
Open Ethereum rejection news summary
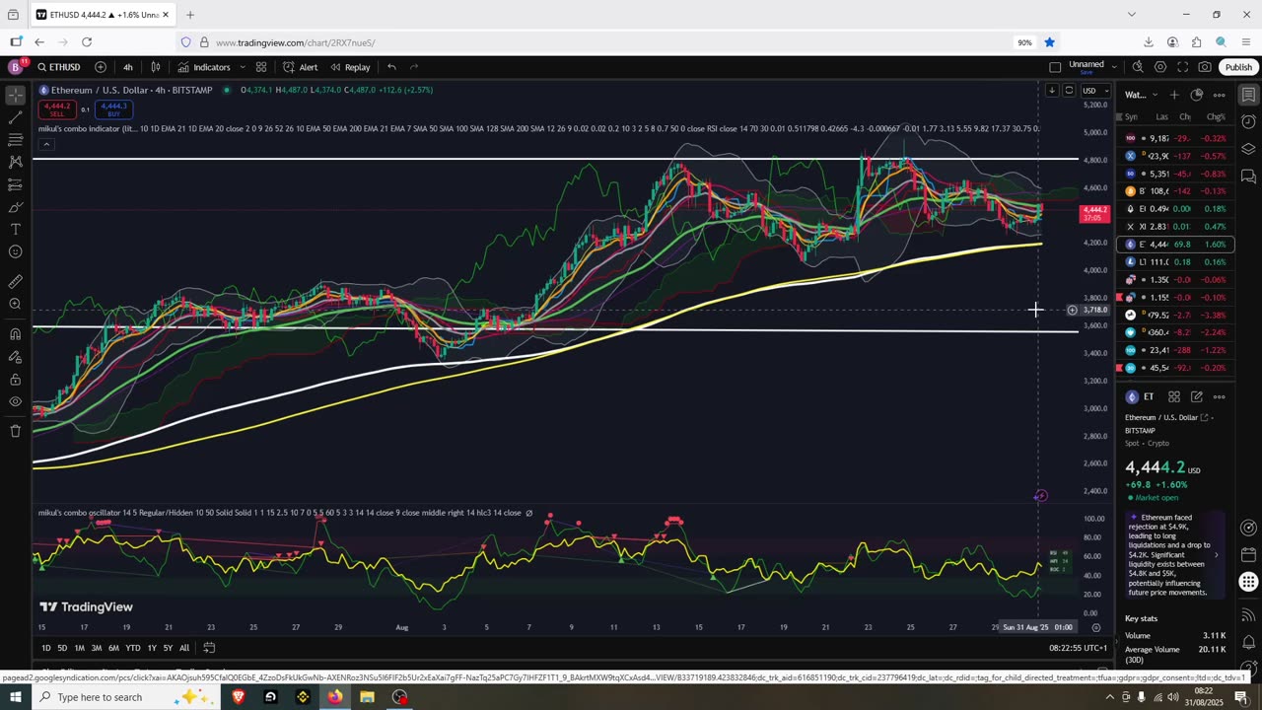pos(1174,554)
